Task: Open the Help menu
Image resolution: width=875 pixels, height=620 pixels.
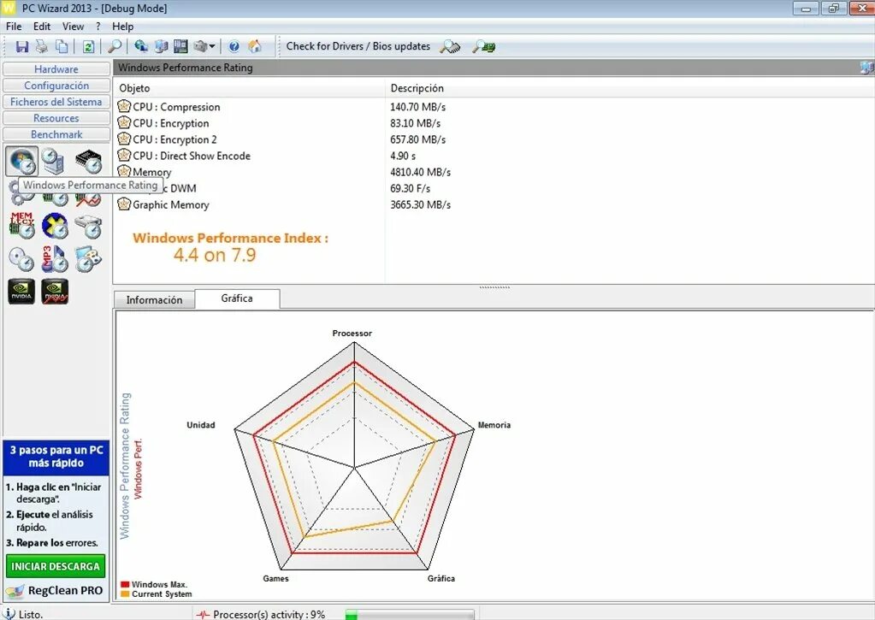Action: click(x=123, y=27)
